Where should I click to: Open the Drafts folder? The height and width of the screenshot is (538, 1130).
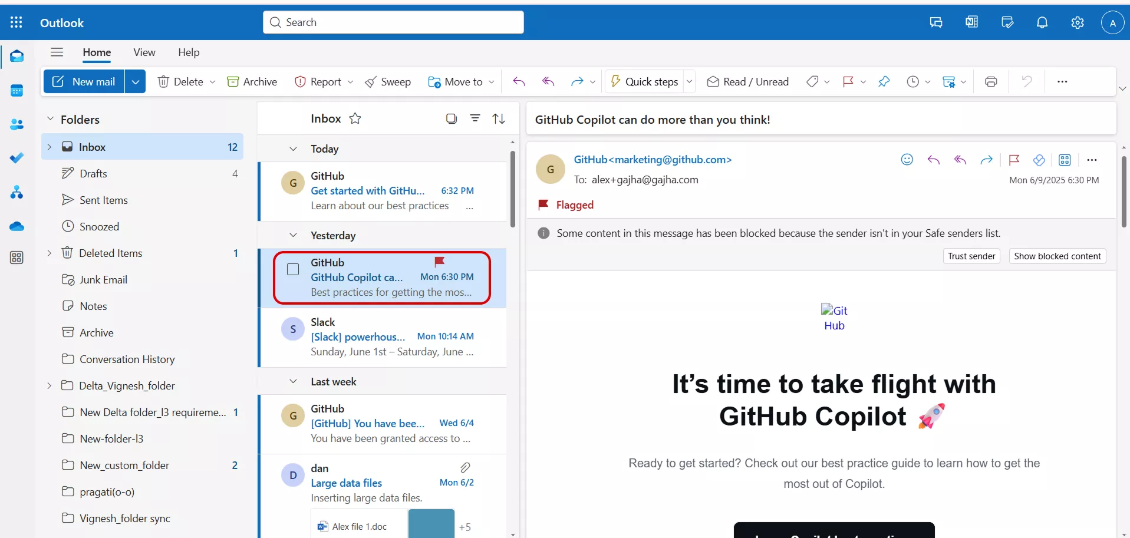pyautogui.click(x=142, y=173)
